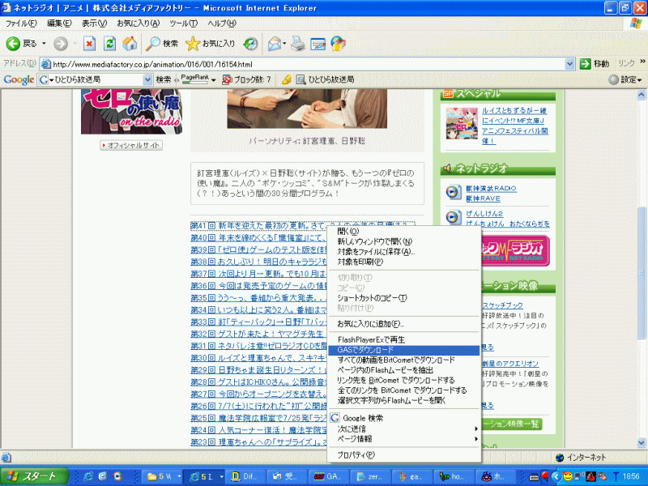Click the 移動 Go button
Screen dimensions: 648x486
click(595, 64)
